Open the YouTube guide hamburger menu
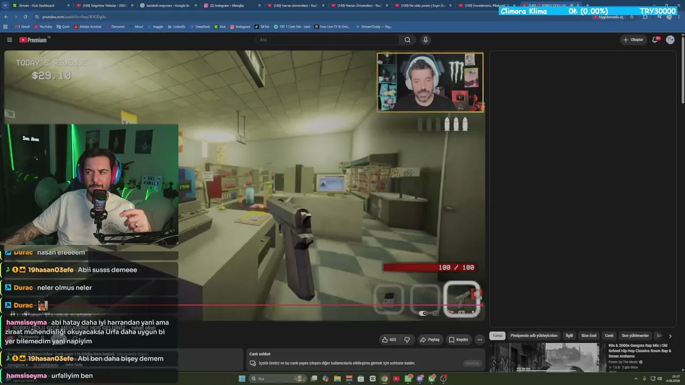The height and width of the screenshot is (385, 685). pyautogui.click(x=10, y=40)
